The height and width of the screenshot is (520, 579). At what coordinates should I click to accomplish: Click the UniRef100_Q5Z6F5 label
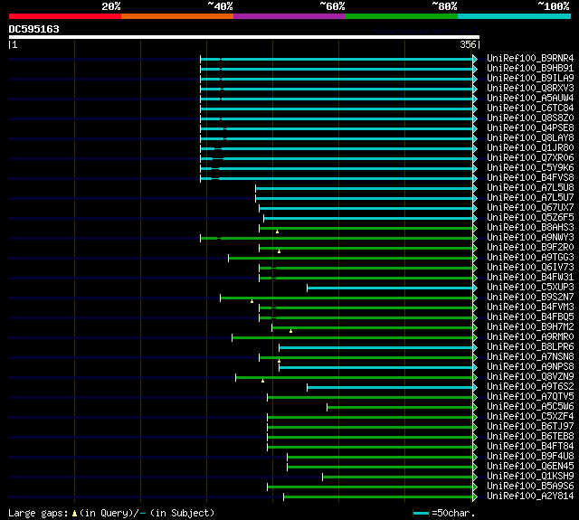point(530,218)
